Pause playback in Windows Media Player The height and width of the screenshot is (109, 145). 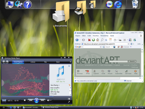(x=36, y=100)
